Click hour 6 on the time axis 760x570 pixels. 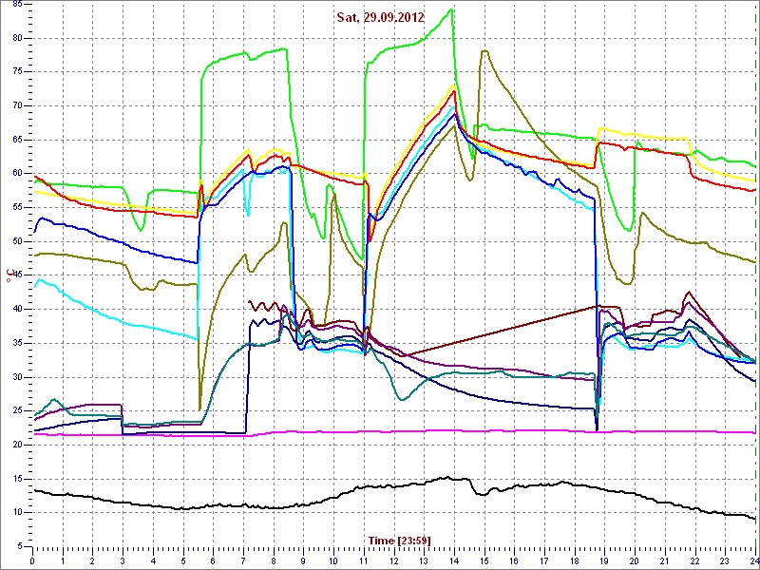coord(213,560)
